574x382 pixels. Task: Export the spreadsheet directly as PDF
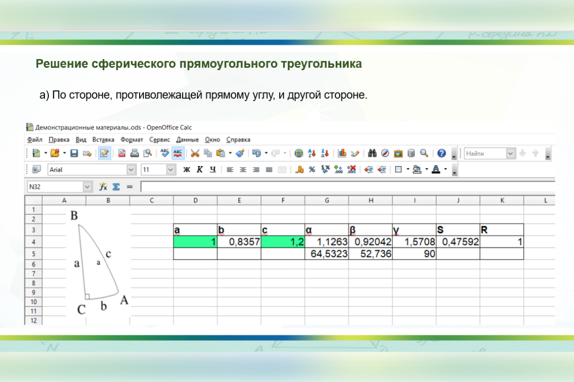click(121, 153)
